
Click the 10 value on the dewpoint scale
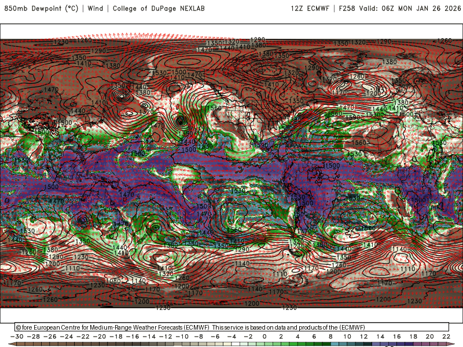tap(347, 337)
